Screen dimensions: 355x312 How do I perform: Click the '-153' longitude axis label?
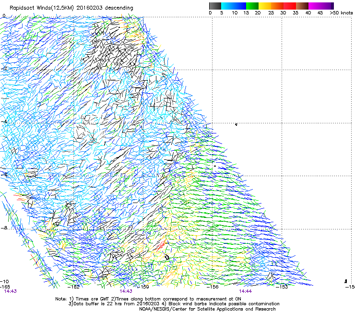[282, 287]
